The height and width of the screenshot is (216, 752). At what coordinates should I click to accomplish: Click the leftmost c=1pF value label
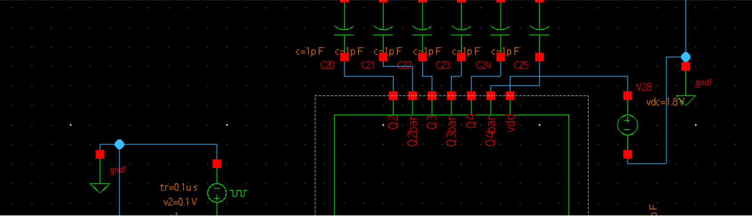tap(310, 52)
